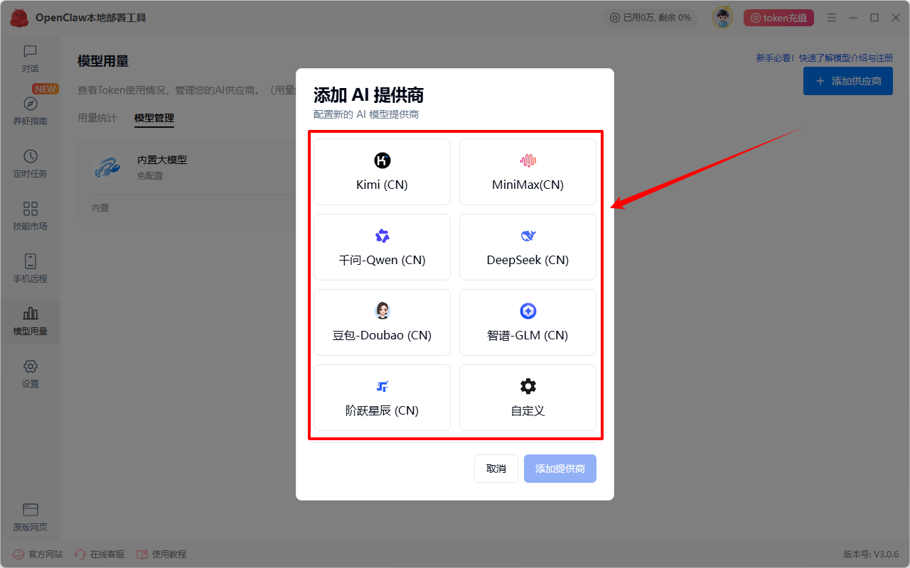Choose the MiniMax(CN) provider card
The image size is (910, 568).
(x=528, y=172)
